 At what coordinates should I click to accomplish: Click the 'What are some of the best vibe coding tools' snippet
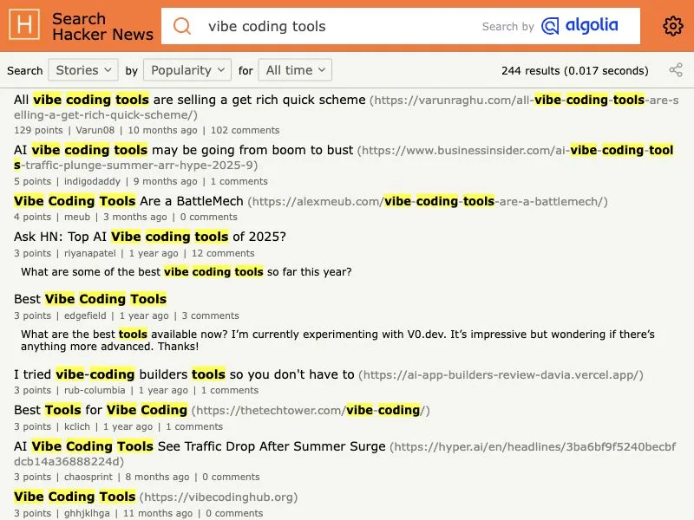tap(187, 271)
